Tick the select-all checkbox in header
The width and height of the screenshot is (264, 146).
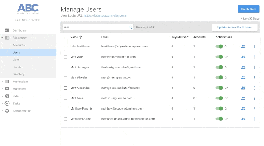66,37
